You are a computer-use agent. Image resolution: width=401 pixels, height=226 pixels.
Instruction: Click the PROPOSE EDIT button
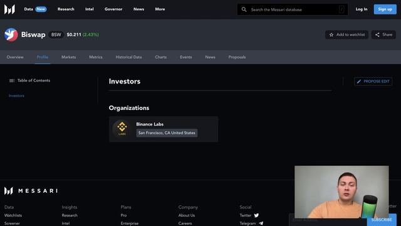click(x=373, y=82)
